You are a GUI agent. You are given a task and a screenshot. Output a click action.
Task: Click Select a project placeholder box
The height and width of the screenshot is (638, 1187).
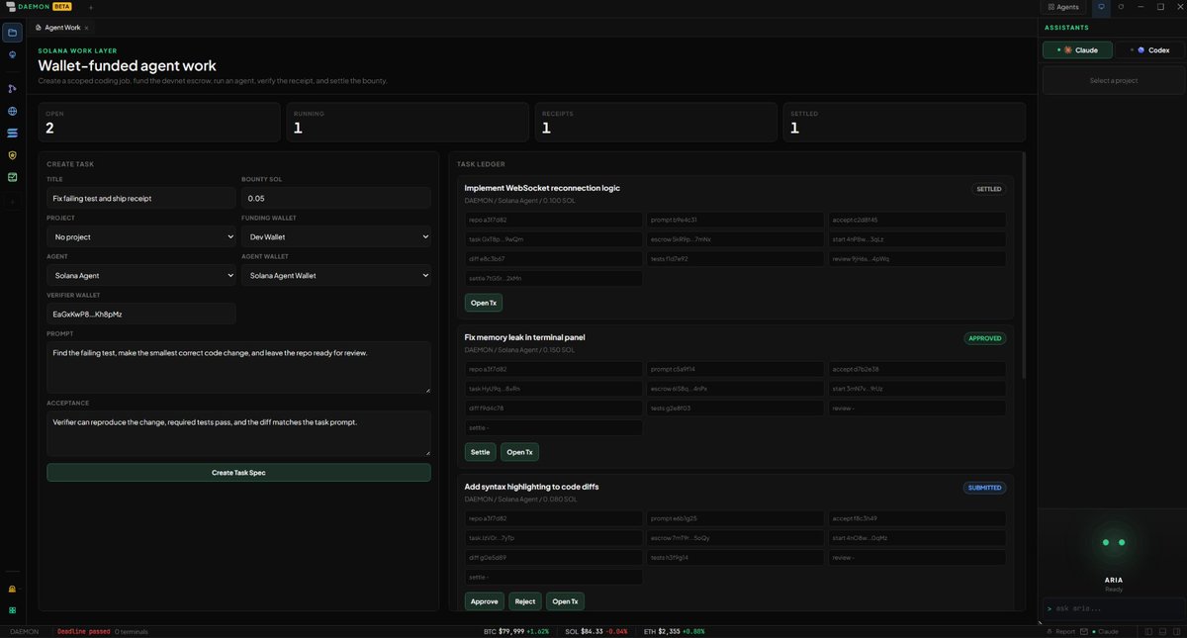point(1113,80)
